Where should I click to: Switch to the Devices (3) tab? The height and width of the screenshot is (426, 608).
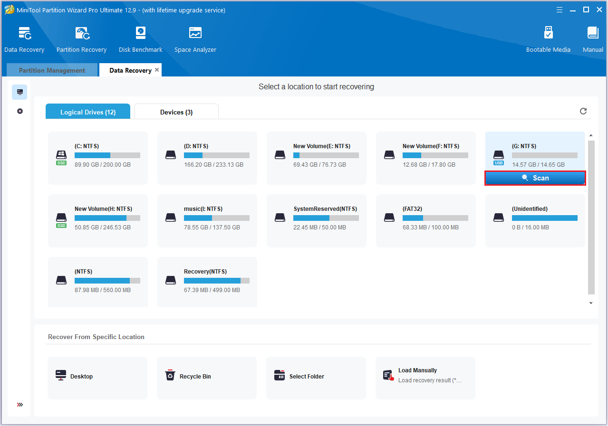coord(176,112)
